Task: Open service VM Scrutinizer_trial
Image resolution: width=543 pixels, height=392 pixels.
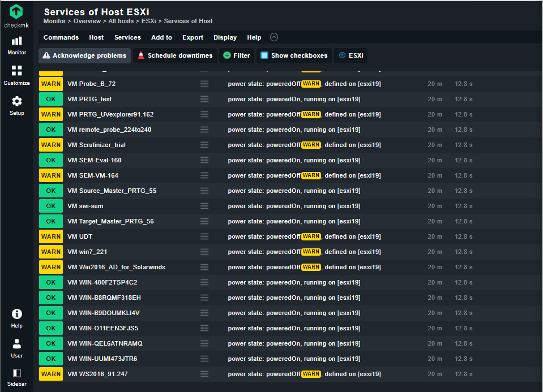Action: click(96, 145)
